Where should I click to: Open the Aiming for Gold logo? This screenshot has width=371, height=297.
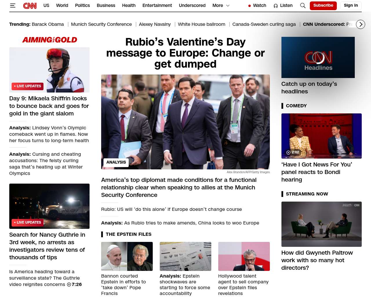[x=50, y=40]
